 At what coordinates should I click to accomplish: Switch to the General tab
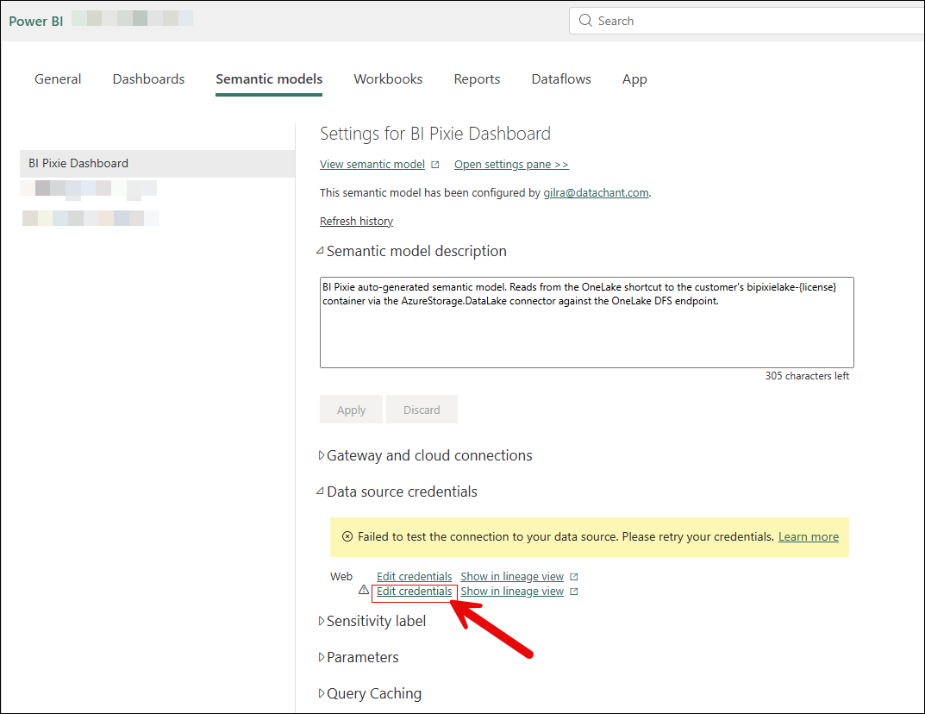coord(58,79)
